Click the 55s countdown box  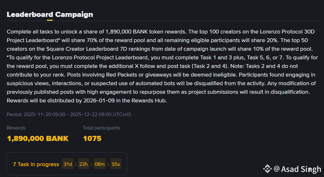(116, 164)
